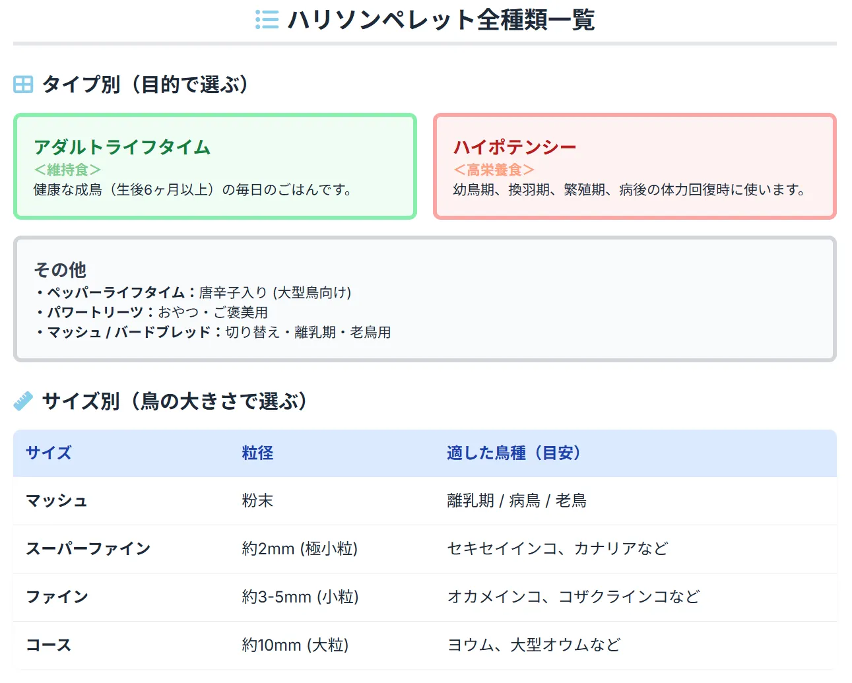Click the サイズ column header
This screenshot has height=683, width=852.
point(49,453)
